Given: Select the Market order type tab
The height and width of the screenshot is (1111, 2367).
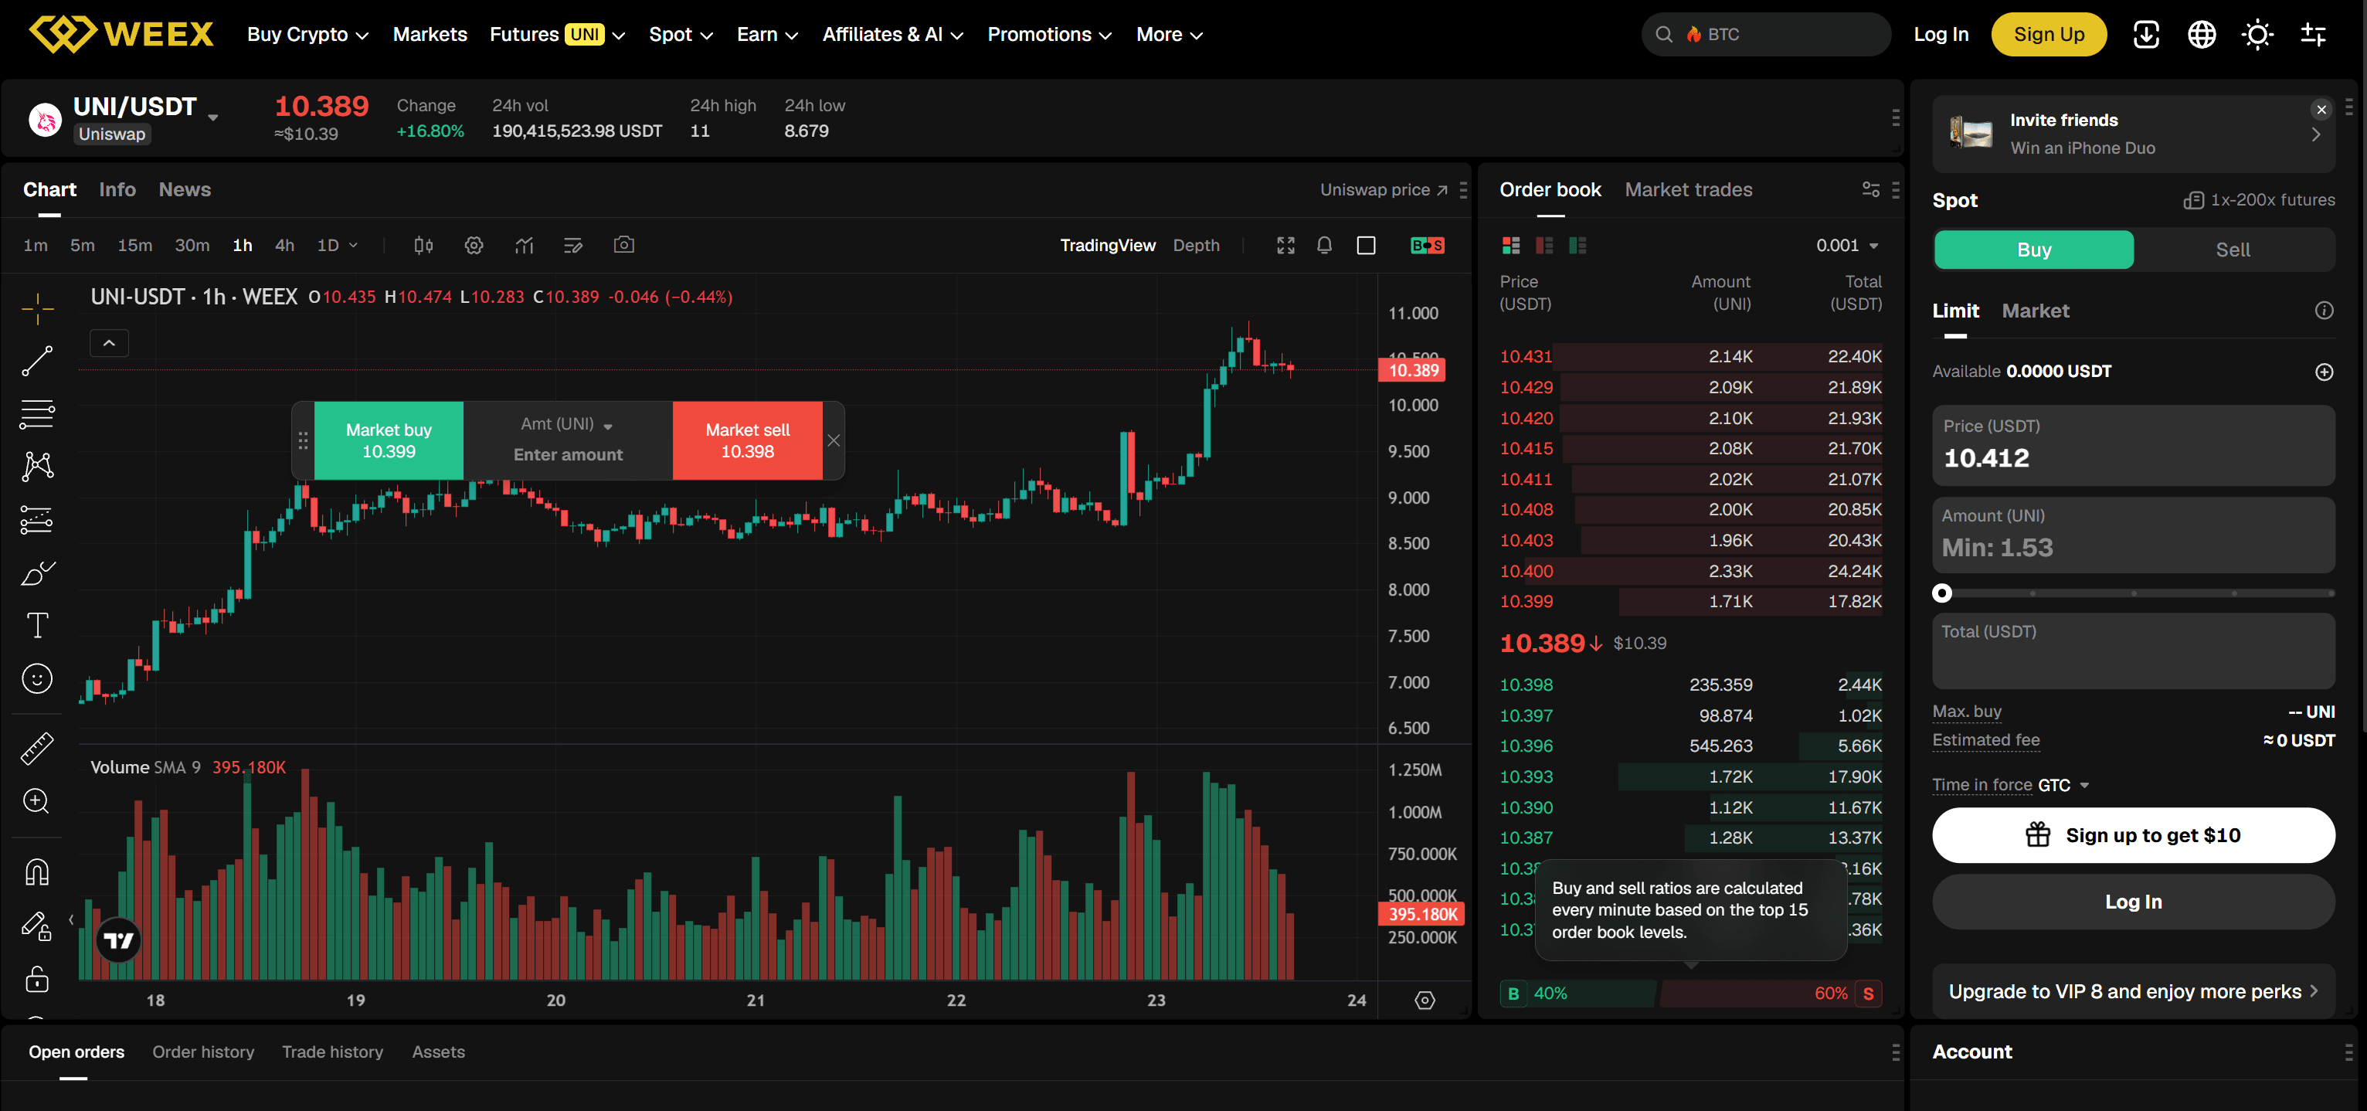Looking at the screenshot, I should point(2036,311).
